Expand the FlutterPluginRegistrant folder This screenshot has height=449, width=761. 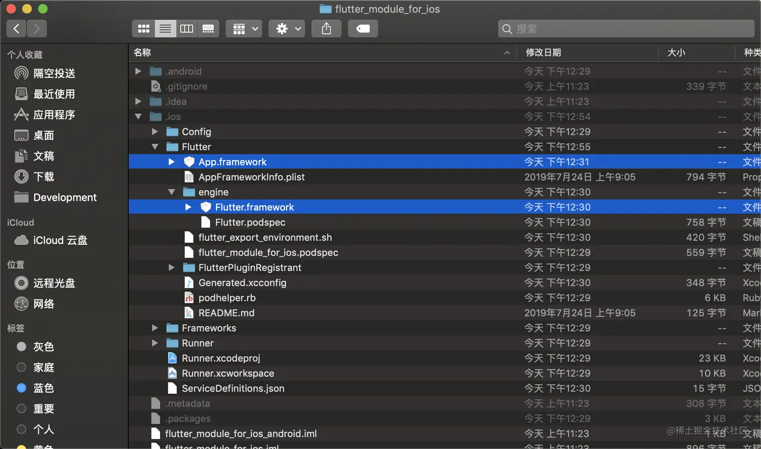[172, 268]
